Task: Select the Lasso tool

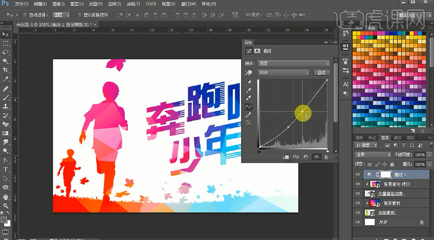Action: point(6,52)
